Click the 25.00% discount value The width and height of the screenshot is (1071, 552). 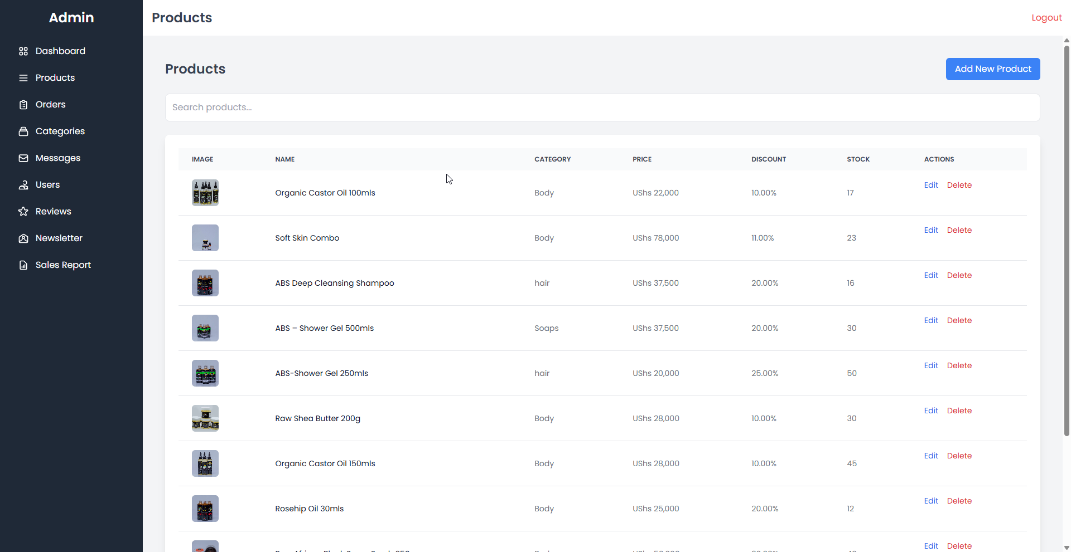pyautogui.click(x=765, y=373)
